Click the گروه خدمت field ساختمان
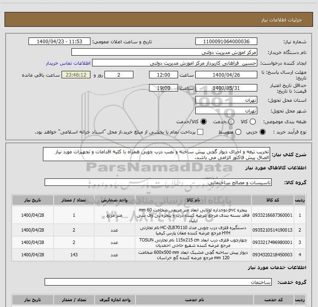Screen dimensions: 318x307 click(158, 282)
